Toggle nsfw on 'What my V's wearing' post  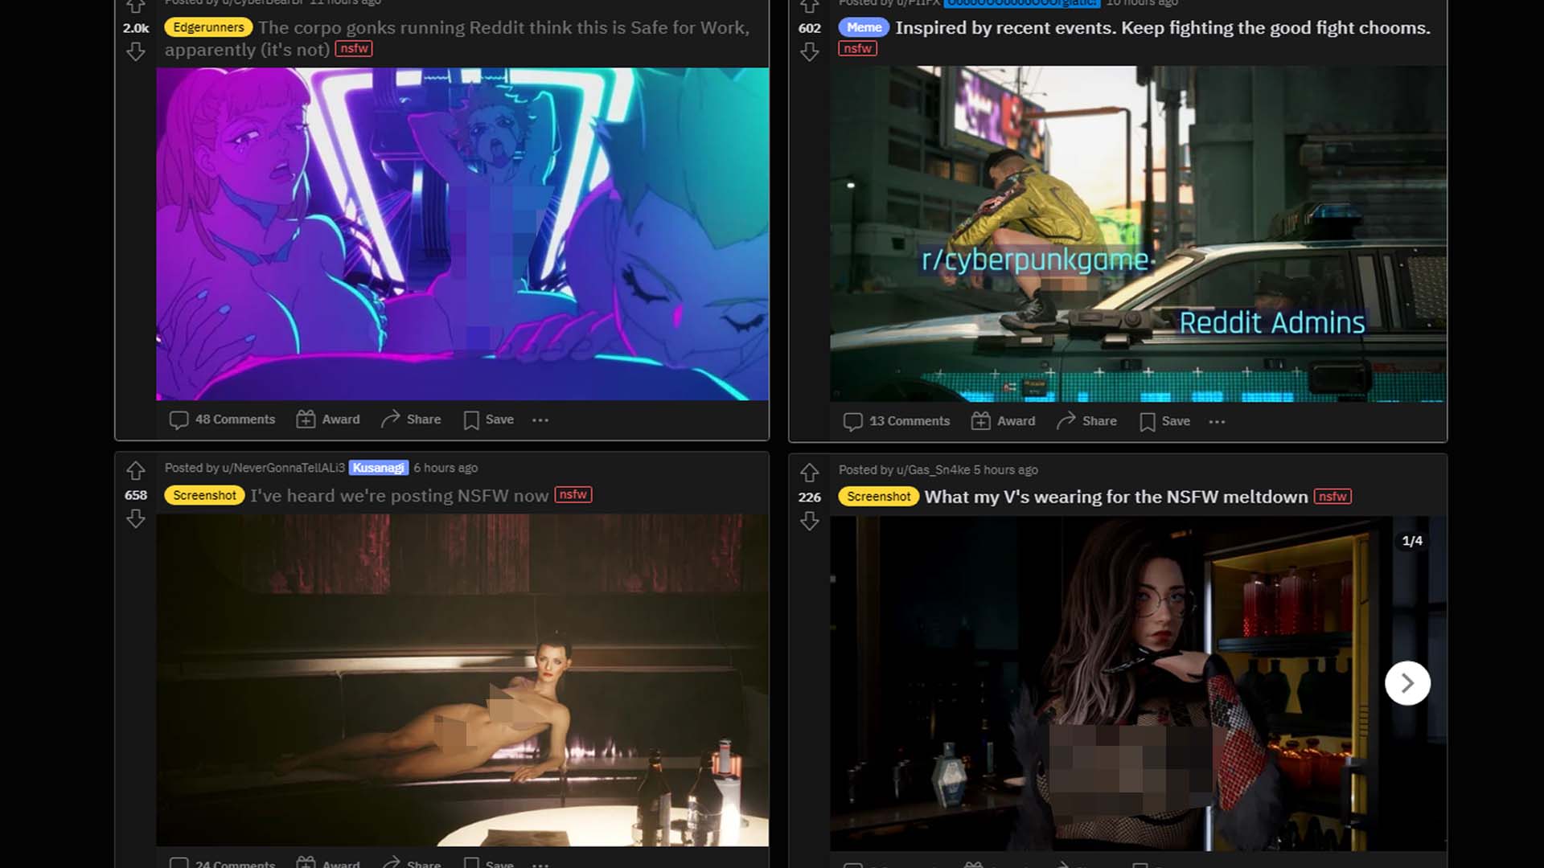1333,497
